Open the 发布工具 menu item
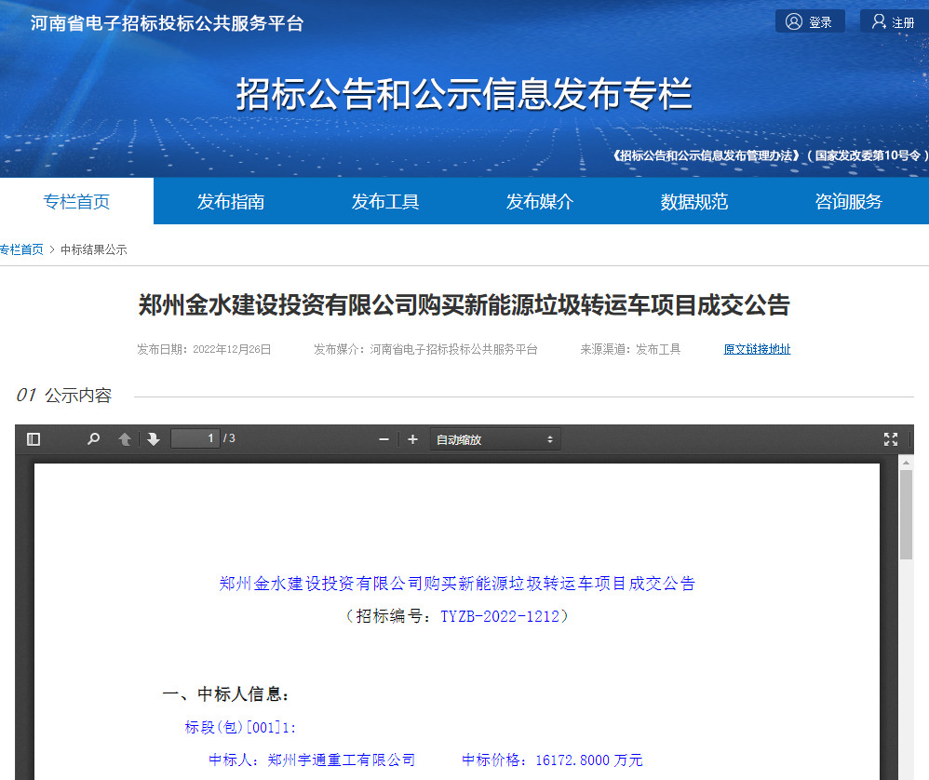This screenshot has height=780, width=929. click(x=385, y=201)
